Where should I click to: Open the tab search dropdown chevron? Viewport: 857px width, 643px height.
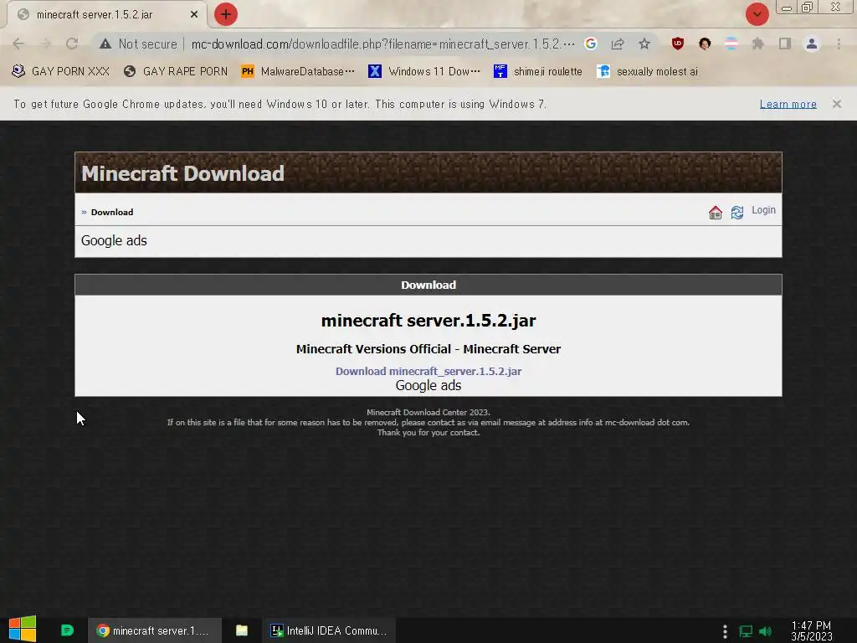757,14
